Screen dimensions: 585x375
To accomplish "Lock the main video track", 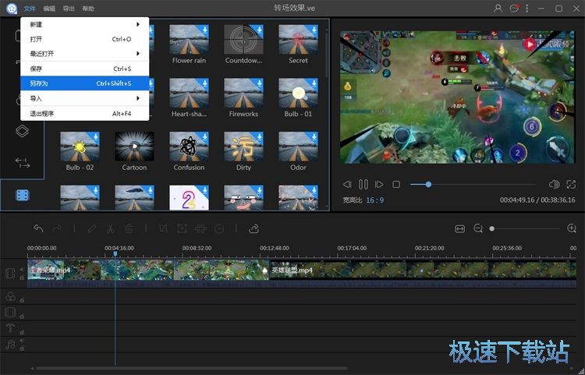I will click(x=22, y=278).
